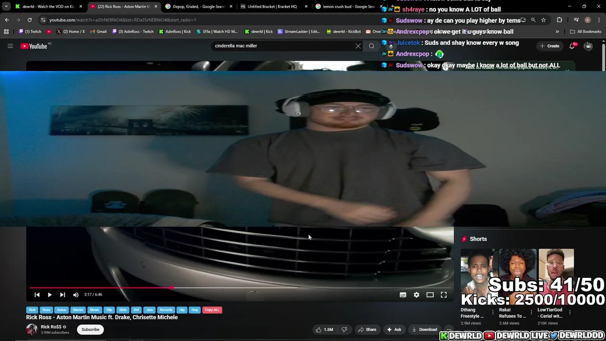Image resolution: width=606 pixels, height=341 pixels.
Task: Open the AdinRoss | Kick bookmark
Action: tap(175, 32)
